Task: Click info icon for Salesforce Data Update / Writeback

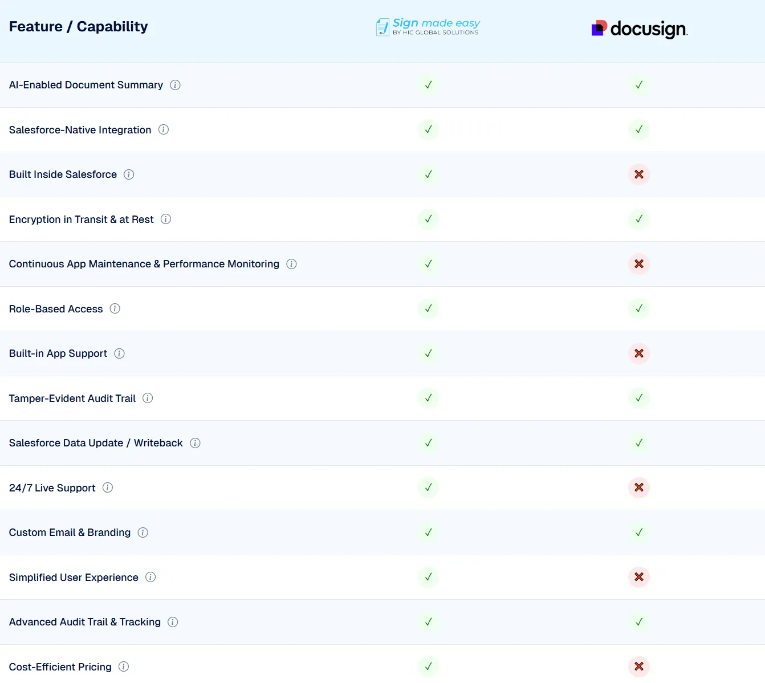Action: [x=195, y=443]
